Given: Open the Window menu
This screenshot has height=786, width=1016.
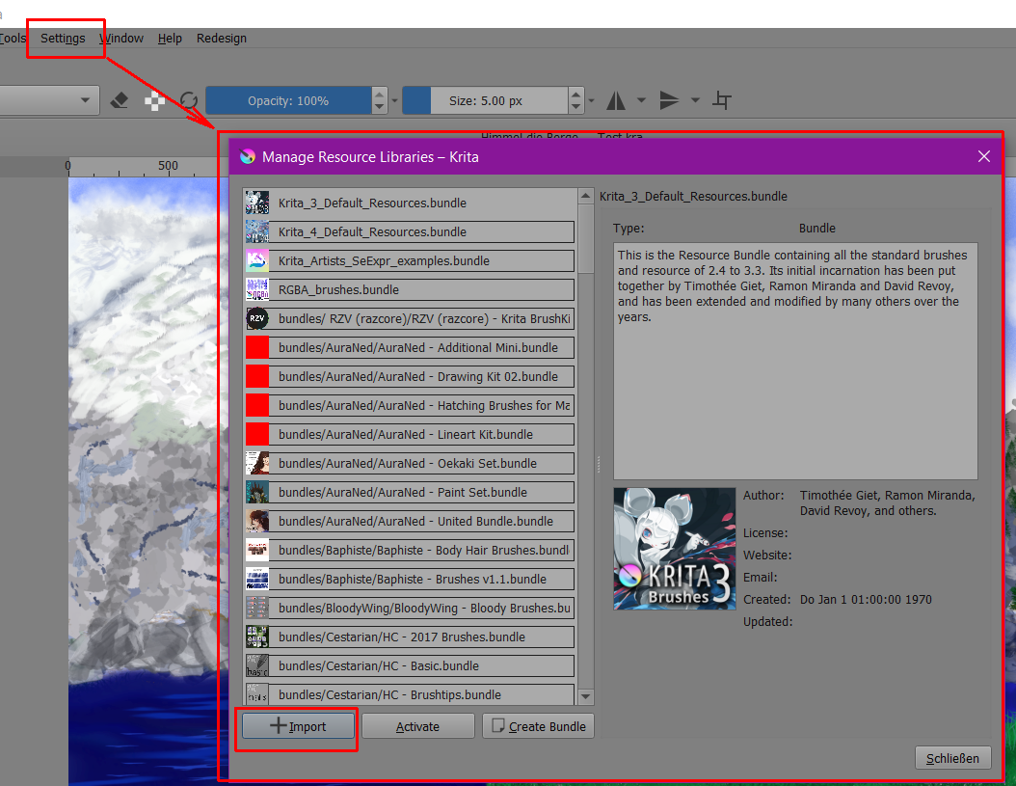Looking at the screenshot, I should 121,39.
